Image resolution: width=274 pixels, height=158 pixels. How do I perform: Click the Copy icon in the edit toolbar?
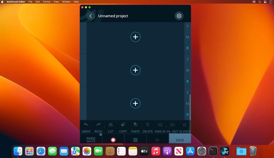(x=123, y=125)
